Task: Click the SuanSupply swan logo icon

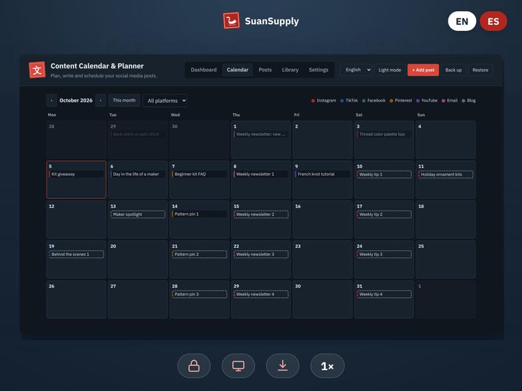Action: click(231, 20)
